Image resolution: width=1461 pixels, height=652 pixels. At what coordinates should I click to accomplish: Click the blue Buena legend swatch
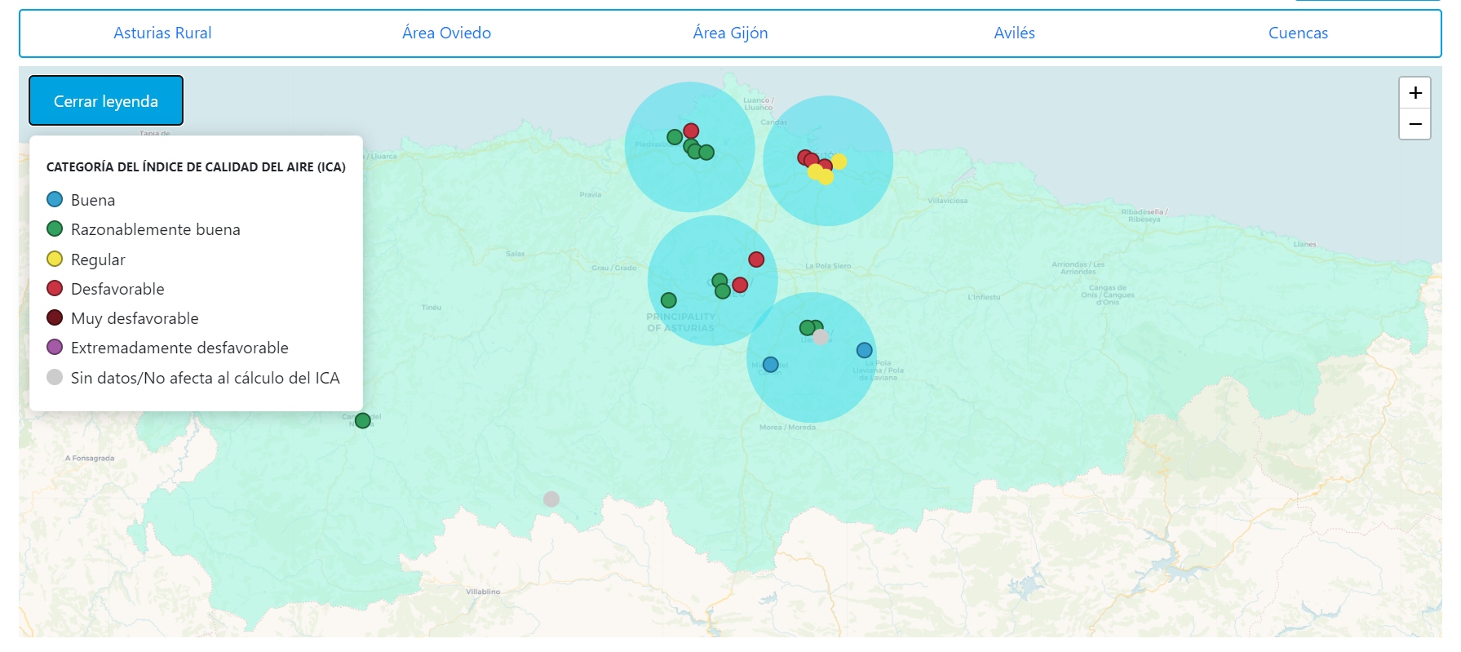55,200
